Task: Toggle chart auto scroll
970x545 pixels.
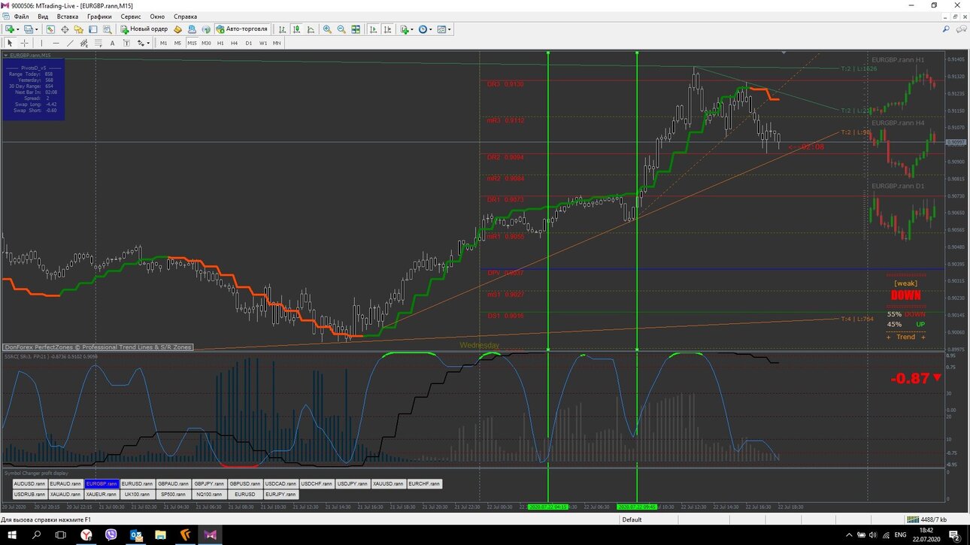Action: click(x=373, y=29)
